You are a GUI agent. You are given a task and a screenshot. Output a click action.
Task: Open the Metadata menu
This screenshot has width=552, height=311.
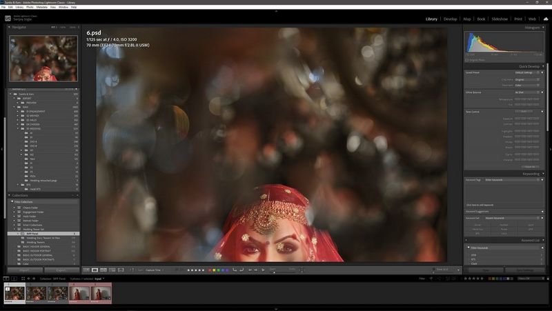[x=41, y=7]
